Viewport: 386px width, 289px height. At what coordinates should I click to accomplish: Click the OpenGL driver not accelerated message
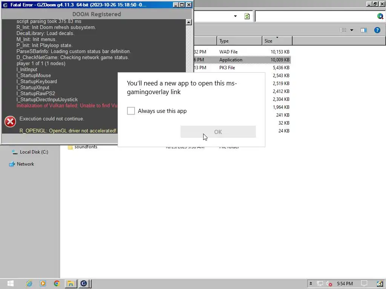(x=68, y=131)
